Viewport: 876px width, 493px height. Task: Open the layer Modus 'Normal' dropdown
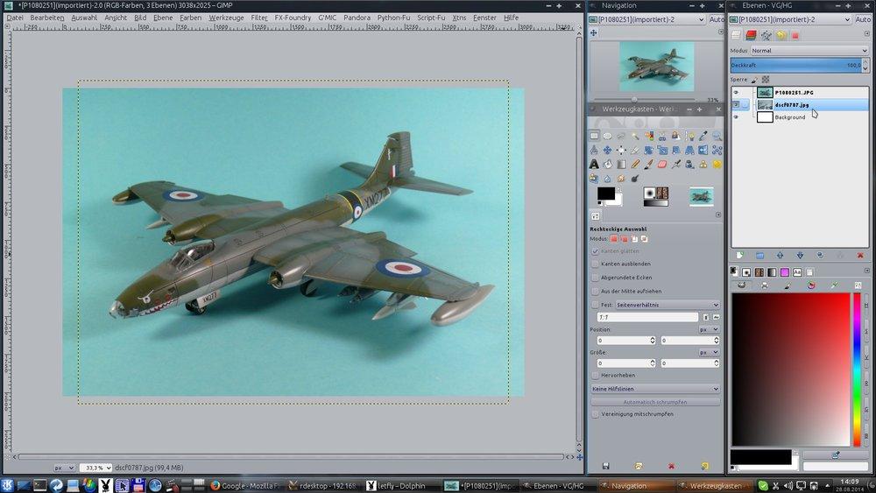(809, 50)
